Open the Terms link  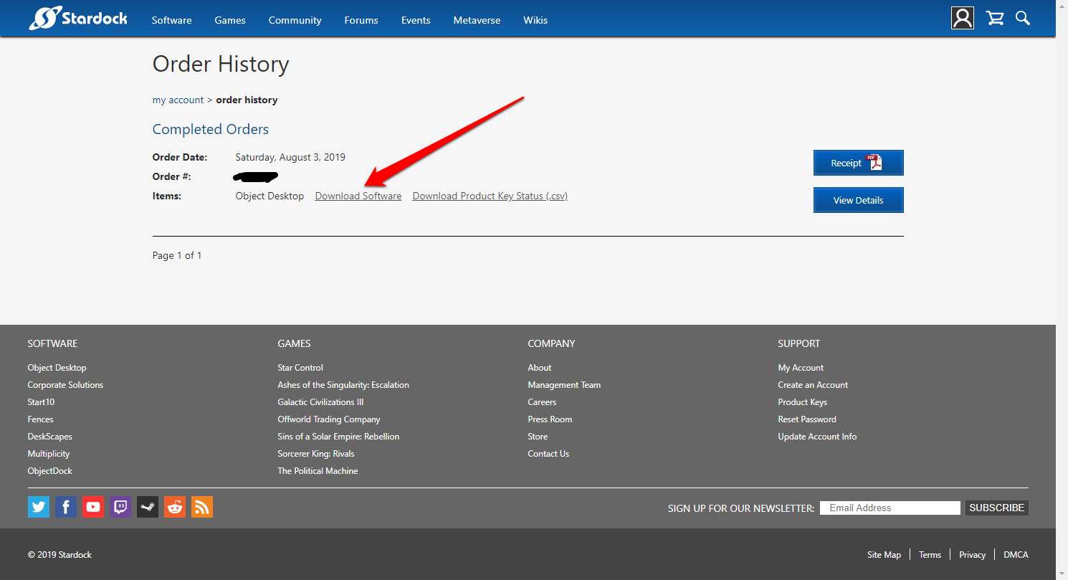[930, 555]
